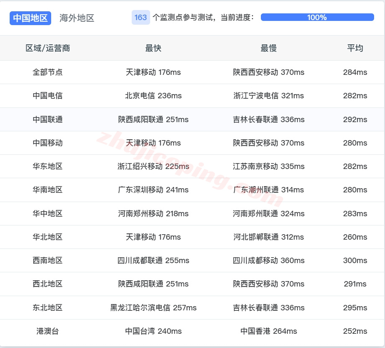Click the 区域/运营商 column header
The height and width of the screenshot is (348, 385).
(48, 48)
